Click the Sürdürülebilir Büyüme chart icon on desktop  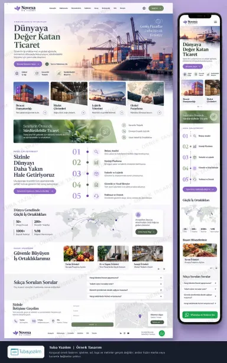59,73
